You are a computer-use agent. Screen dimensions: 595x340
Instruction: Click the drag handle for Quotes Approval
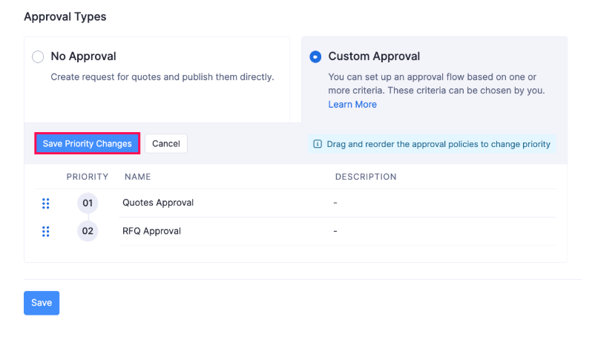(x=45, y=203)
